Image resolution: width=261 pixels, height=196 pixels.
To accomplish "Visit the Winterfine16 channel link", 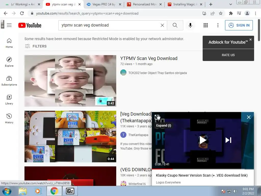I will [x=137, y=184].
